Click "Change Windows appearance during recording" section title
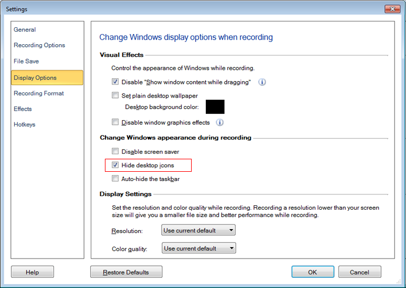The height and width of the screenshot is (288, 406). coord(176,138)
